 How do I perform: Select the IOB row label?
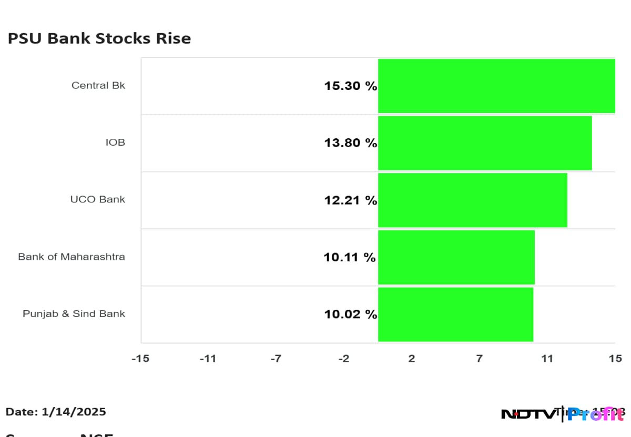(x=115, y=143)
